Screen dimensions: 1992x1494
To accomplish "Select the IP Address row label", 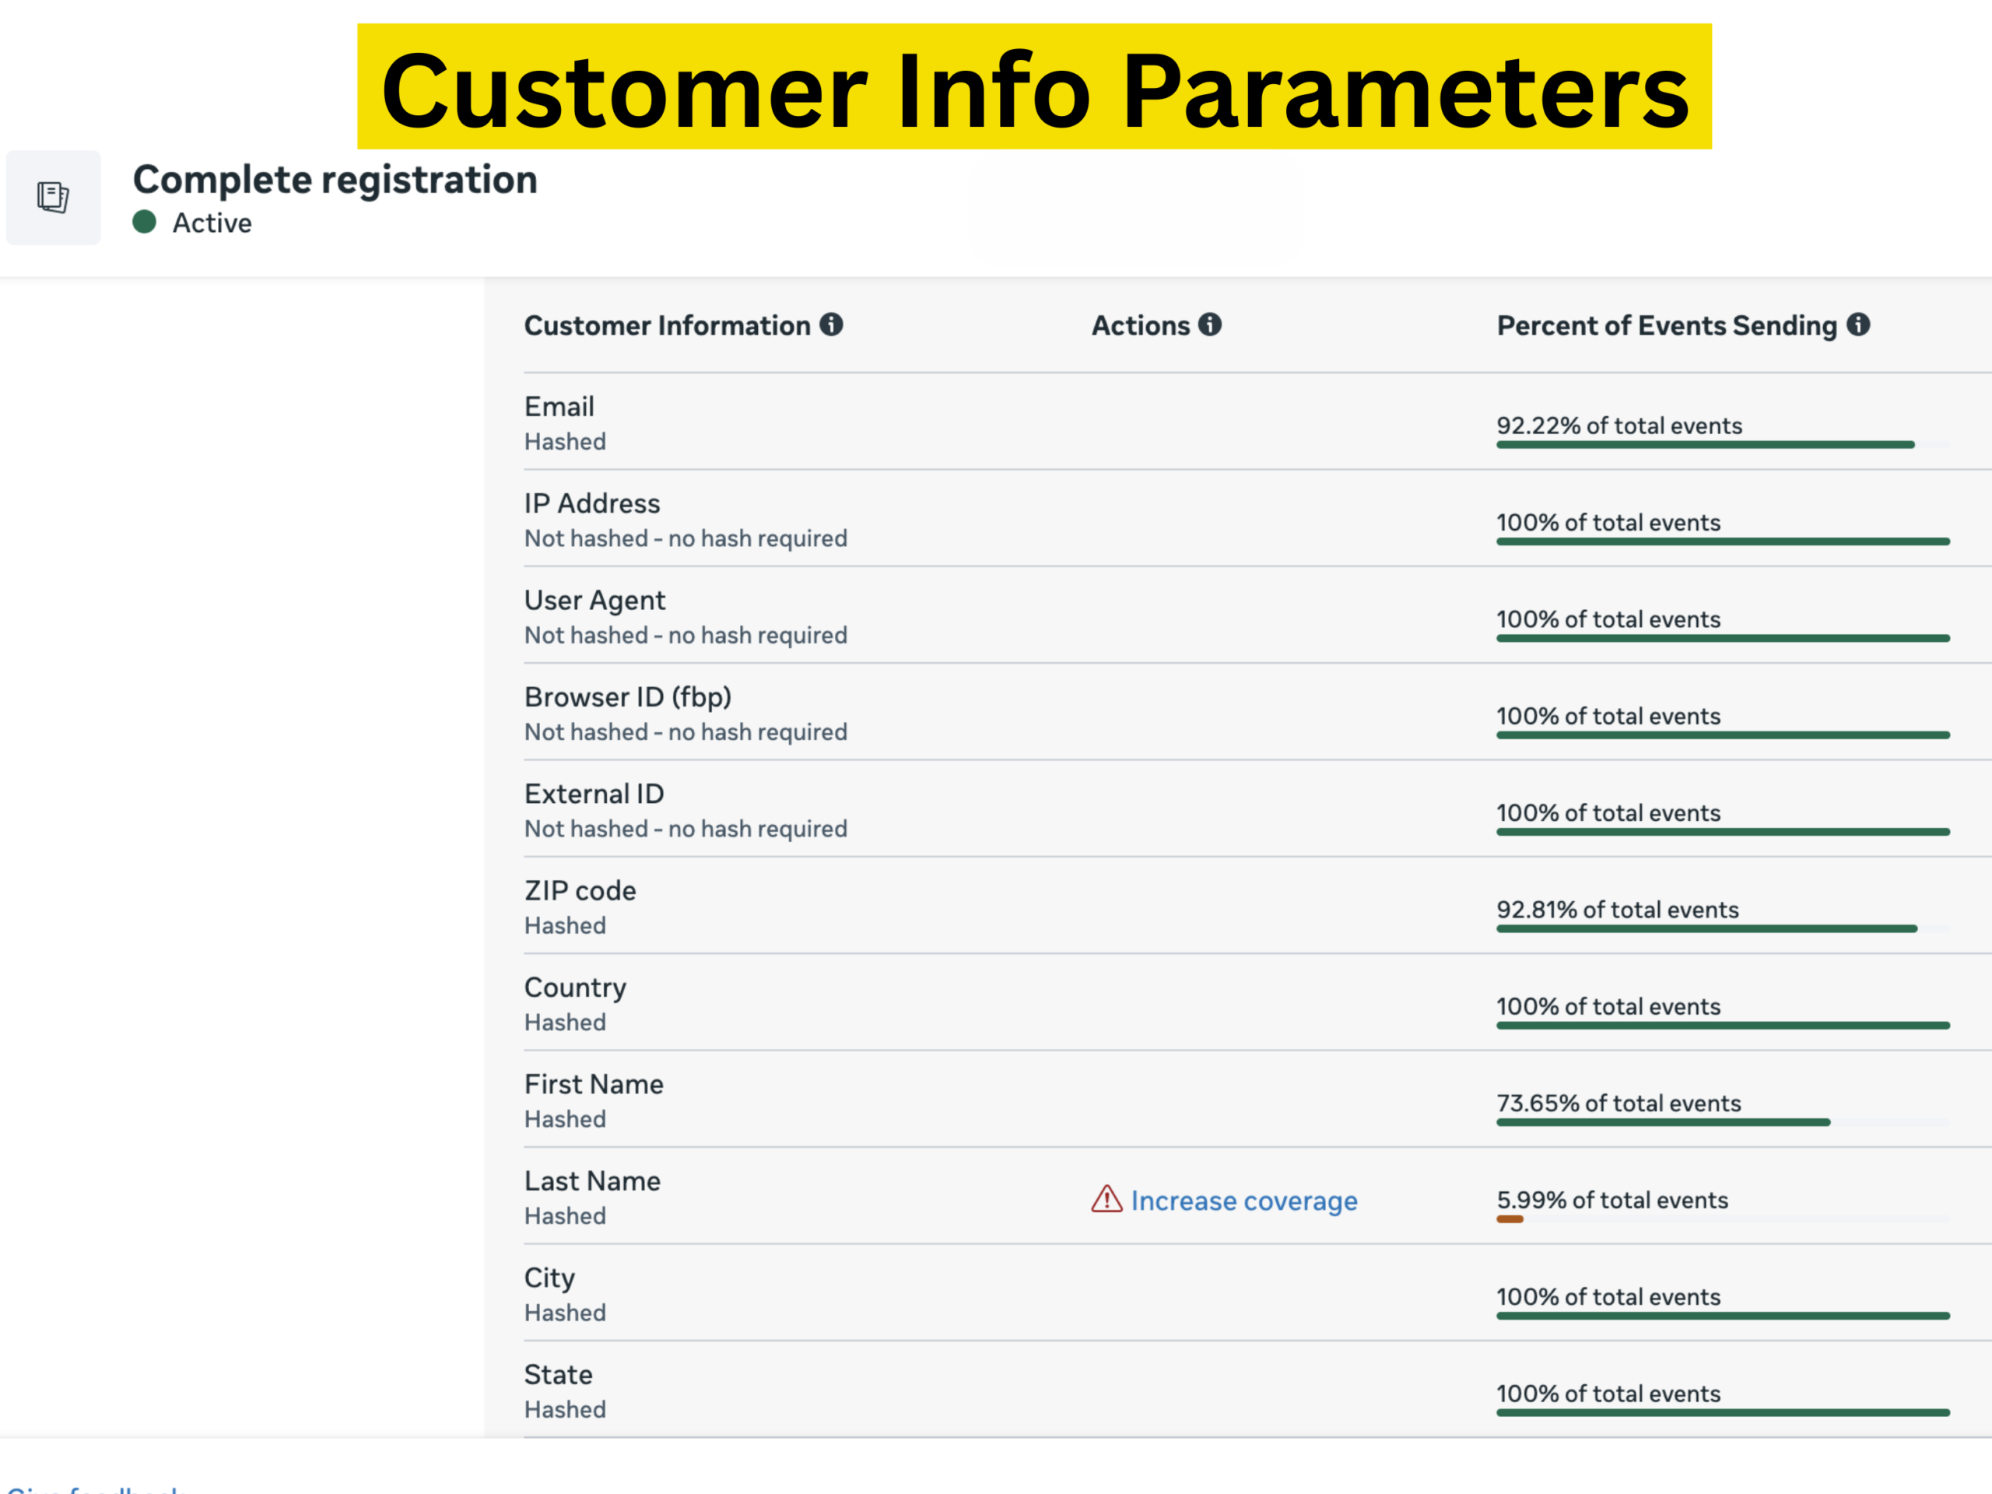I will pyautogui.click(x=591, y=503).
